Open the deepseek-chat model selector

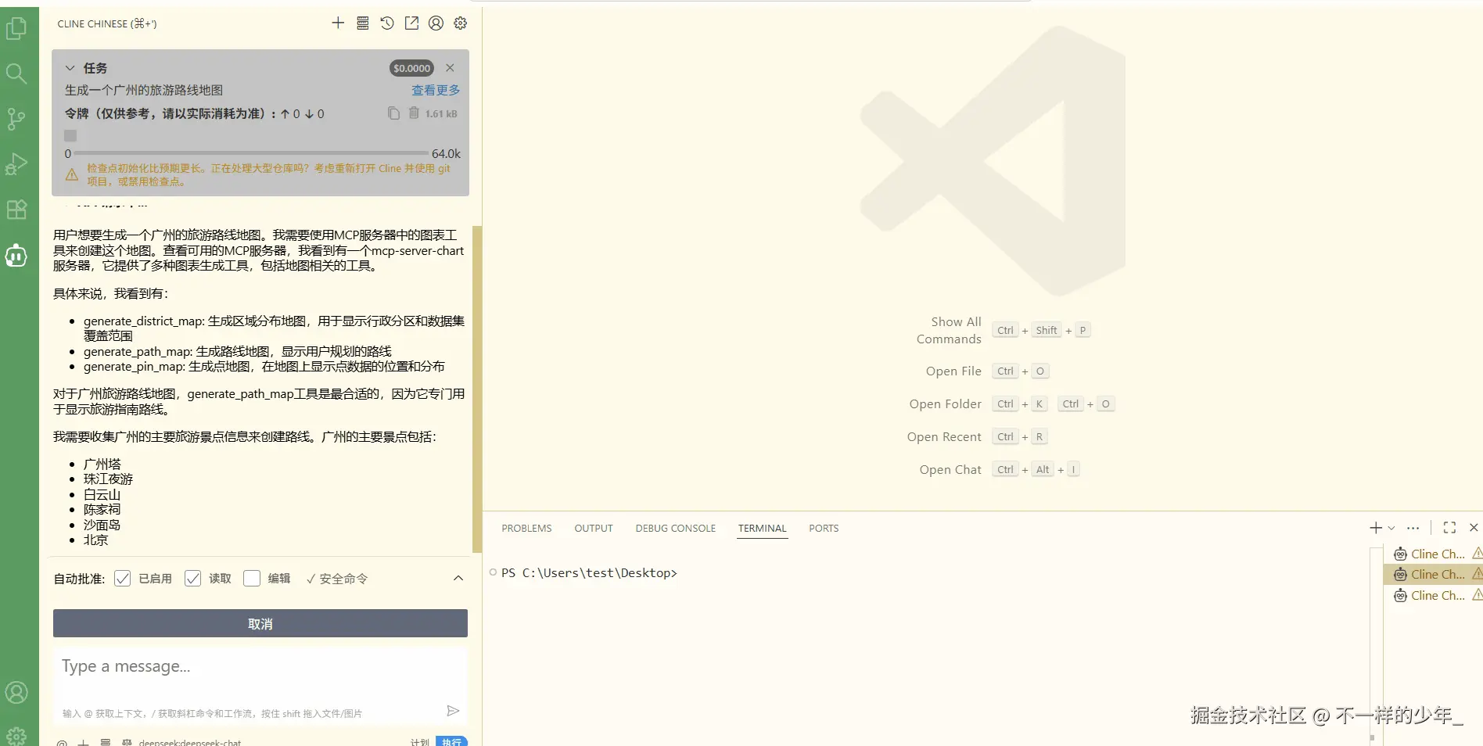coord(190,741)
